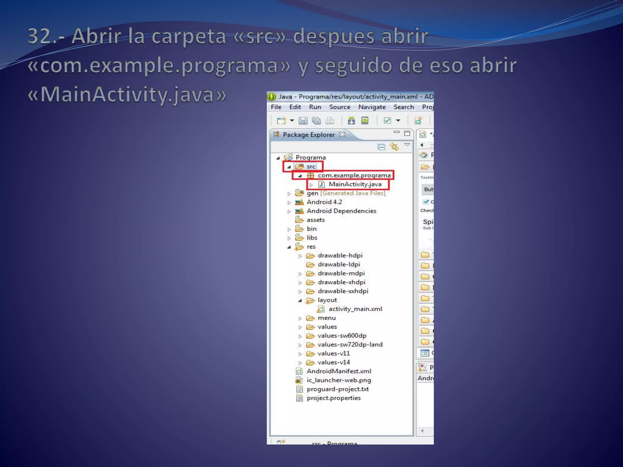
Task: Collapse the src folder tree arrow
Action: coord(289,167)
